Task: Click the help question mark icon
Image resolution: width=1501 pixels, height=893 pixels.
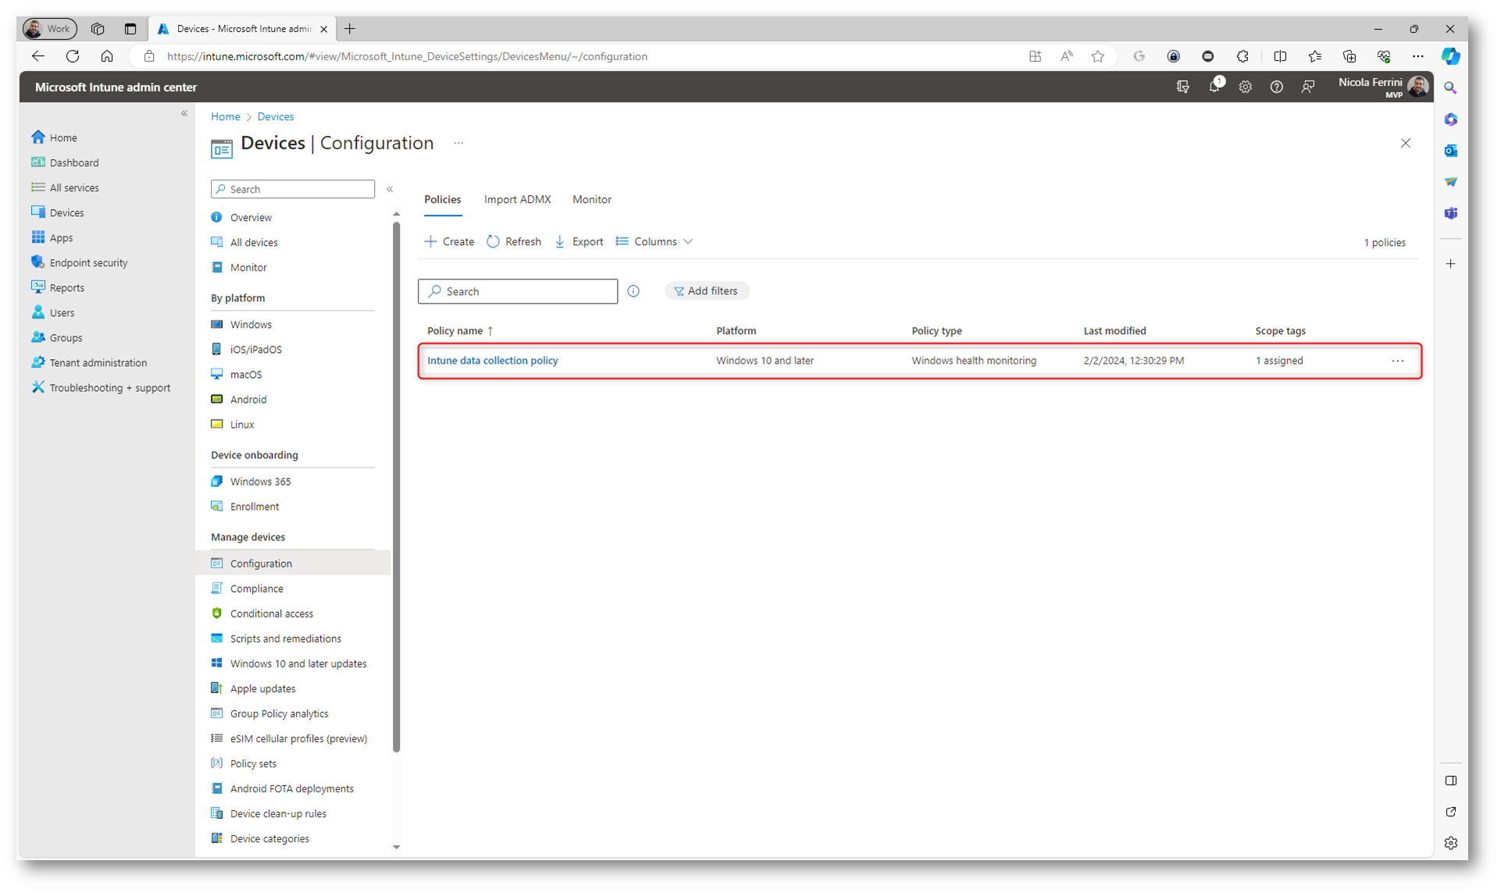Action: coord(1276,87)
